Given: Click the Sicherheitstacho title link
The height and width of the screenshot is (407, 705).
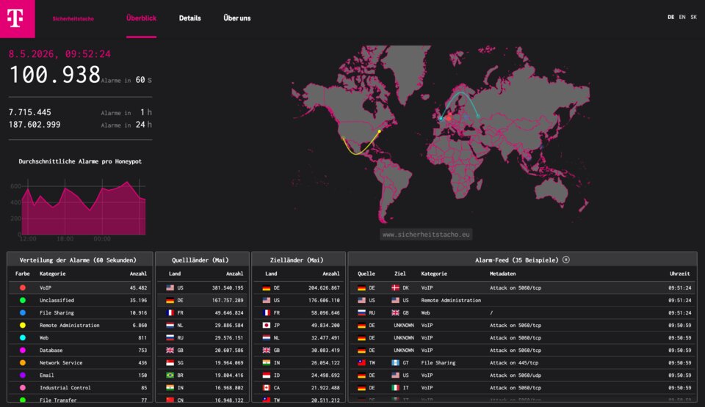Looking at the screenshot, I should click(73, 19).
